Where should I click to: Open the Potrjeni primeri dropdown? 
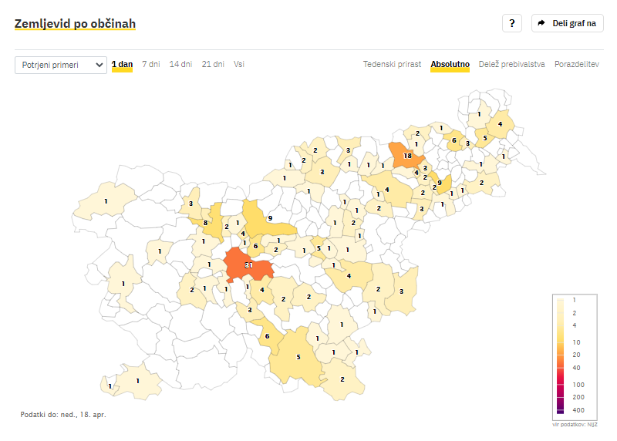(x=61, y=65)
